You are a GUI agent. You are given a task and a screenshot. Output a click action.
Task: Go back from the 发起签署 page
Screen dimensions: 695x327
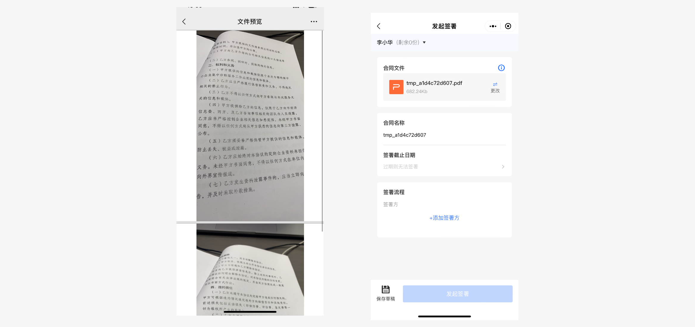click(x=378, y=26)
